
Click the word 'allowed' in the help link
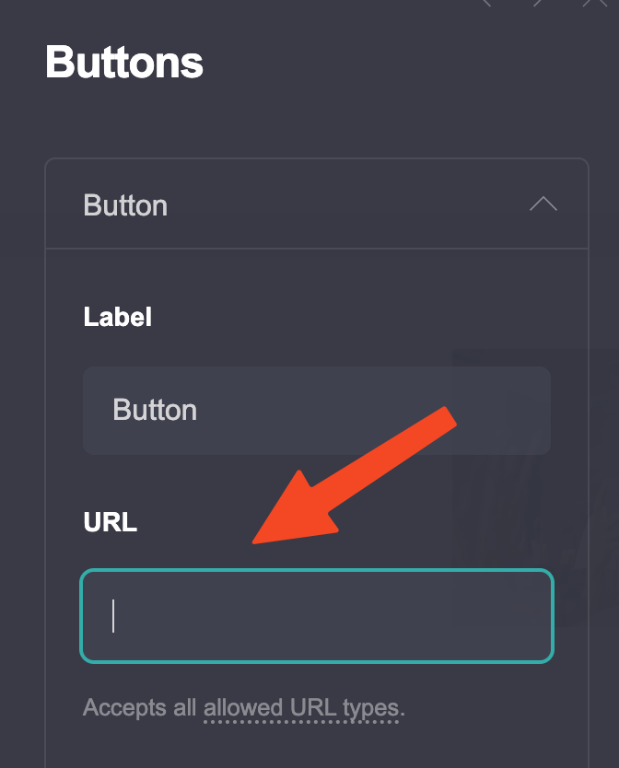pyautogui.click(x=244, y=708)
